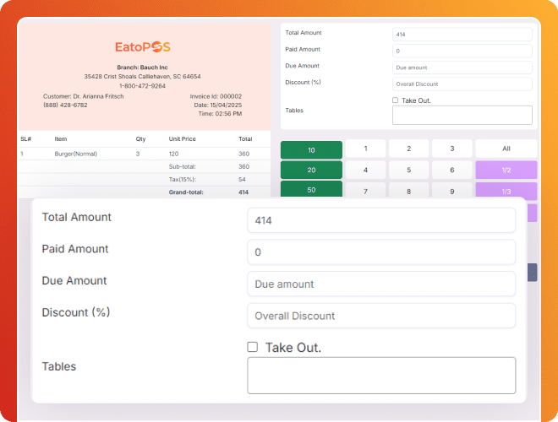Click the Burger(Normal) item row in invoice
Screen dimensions: 558x422
[x=76, y=154]
